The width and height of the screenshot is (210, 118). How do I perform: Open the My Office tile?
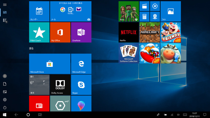60,32
